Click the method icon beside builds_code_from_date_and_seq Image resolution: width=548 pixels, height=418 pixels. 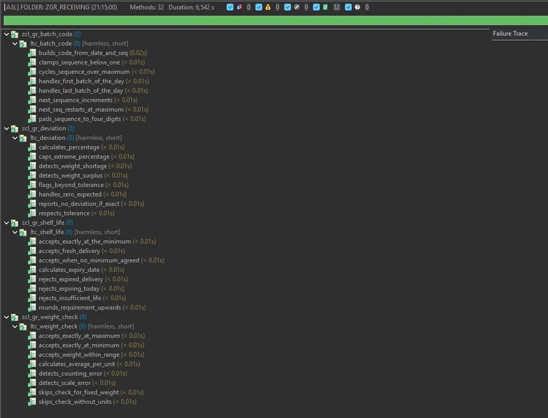tap(32, 53)
